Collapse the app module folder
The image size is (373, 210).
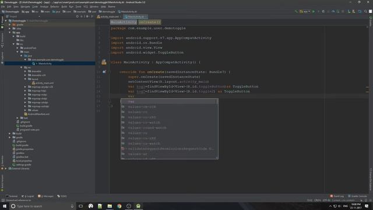click(x=10, y=33)
